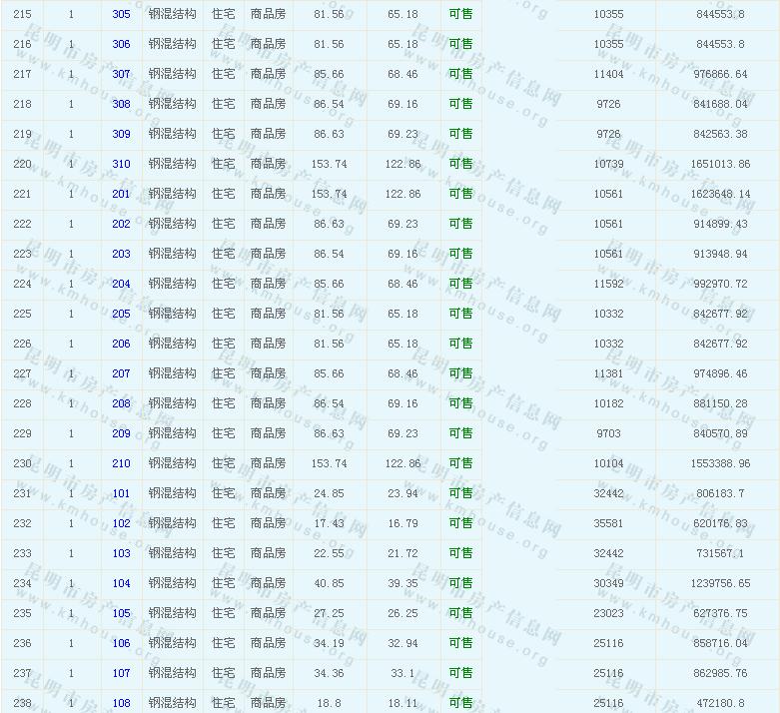This screenshot has height=713, width=780.
Task: Click unit price cell 35581
Action: coord(607,523)
